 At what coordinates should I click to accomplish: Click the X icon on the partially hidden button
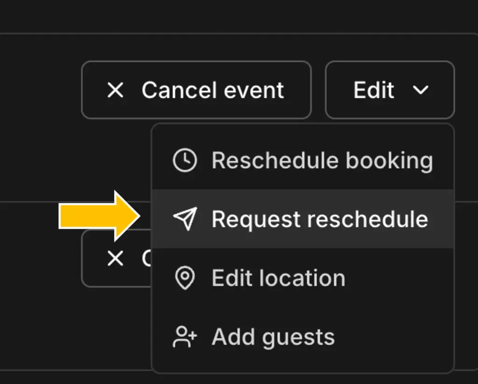(x=115, y=258)
